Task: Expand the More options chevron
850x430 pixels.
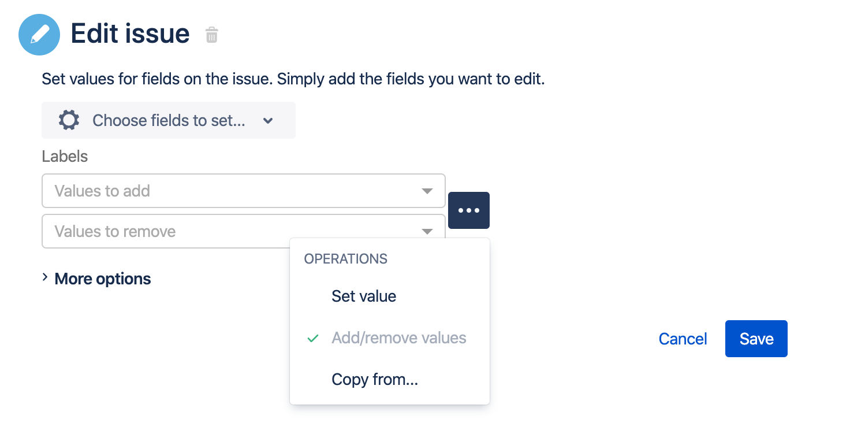Action: click(x=45, y=278)
